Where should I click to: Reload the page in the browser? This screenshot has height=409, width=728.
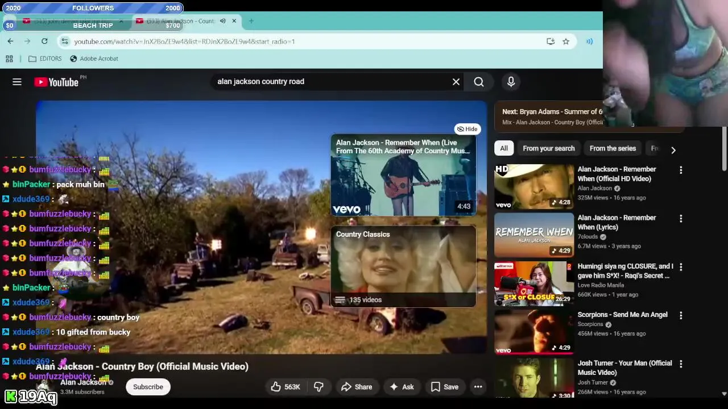pyautogui.click(x=44, y=41)
